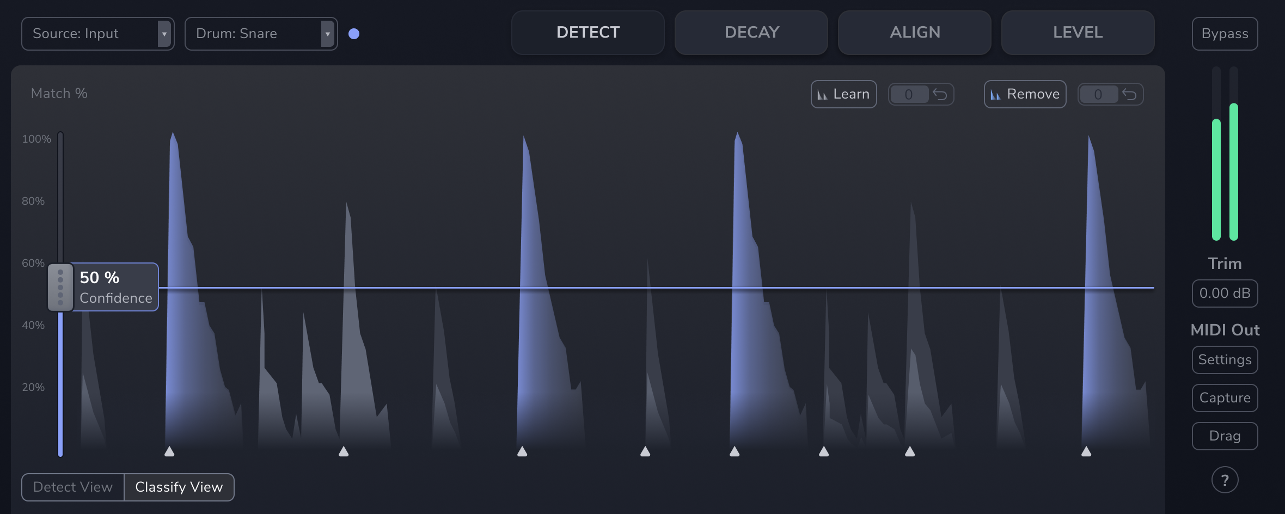Switch to Detect View
The image size is (1285, 514).
73,487
